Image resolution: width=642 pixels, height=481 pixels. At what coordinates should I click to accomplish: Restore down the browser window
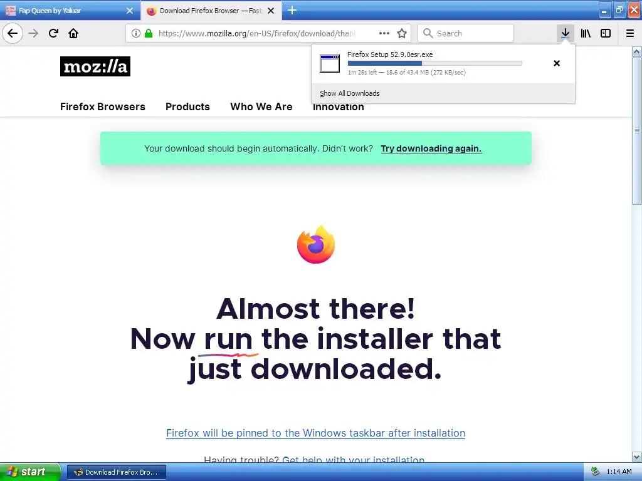[x=619, y=11]
